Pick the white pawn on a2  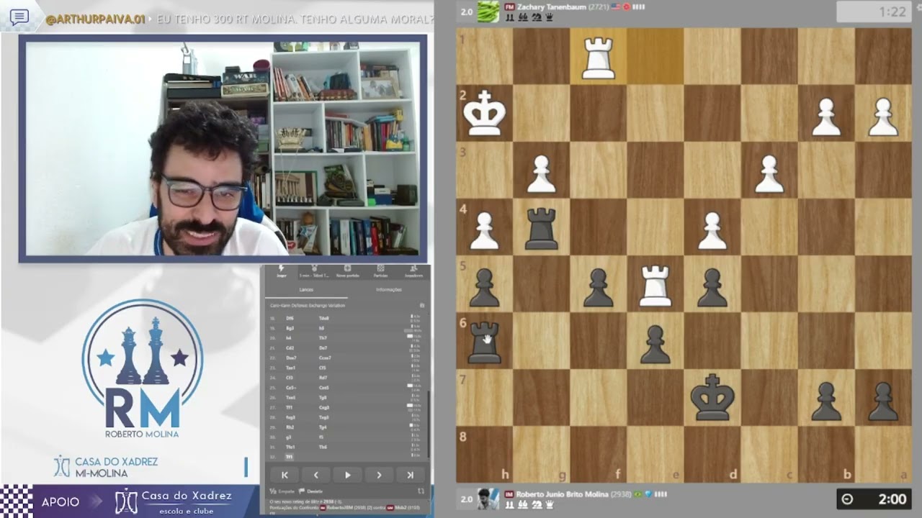tap(882, 117)
